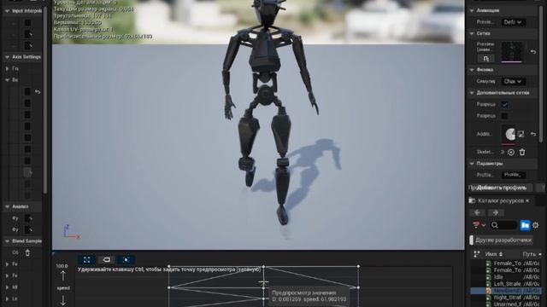Go back in the resource catalog history
The height and width of the screenshot is (307, 547).
pyautogui.click(x=477, y=212)
